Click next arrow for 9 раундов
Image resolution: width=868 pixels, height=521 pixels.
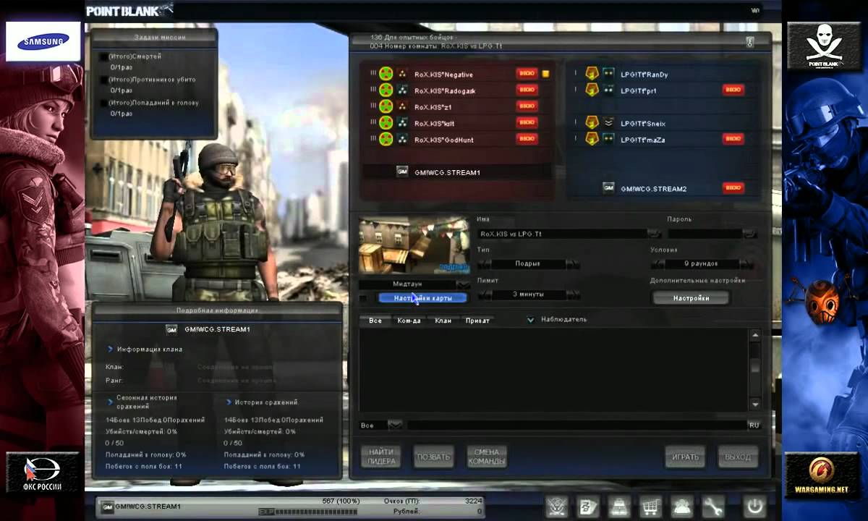(745, 263)
